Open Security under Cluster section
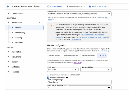The height and width of the screenshot is (92, 139). click(x=15, y=62)
